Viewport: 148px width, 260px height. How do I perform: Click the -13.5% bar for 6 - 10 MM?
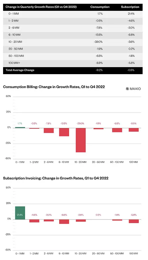64,132
